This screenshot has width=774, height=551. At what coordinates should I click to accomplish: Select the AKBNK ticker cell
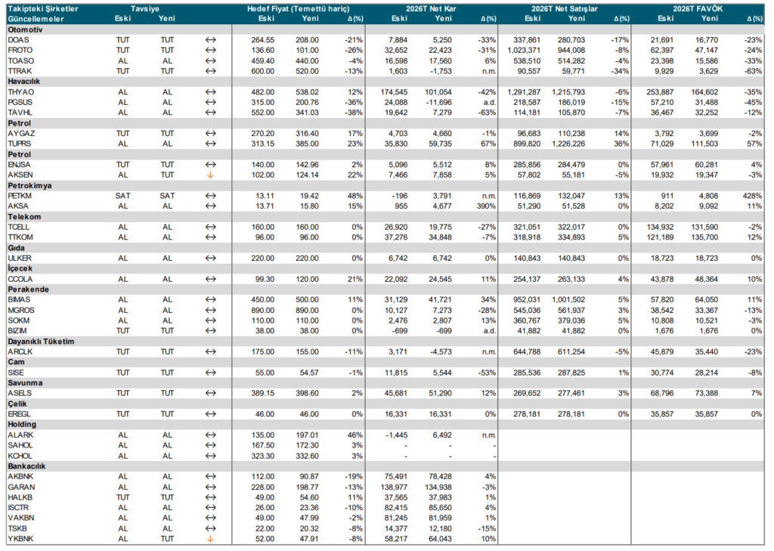pyautogui.click(x=21, y=477)
